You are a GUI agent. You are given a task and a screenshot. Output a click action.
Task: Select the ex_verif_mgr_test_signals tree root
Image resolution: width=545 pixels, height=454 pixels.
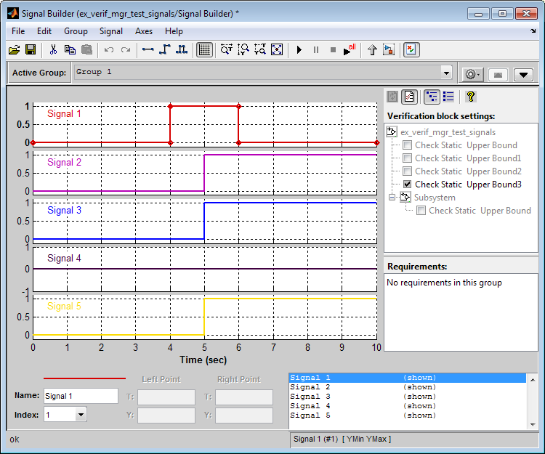447,132
